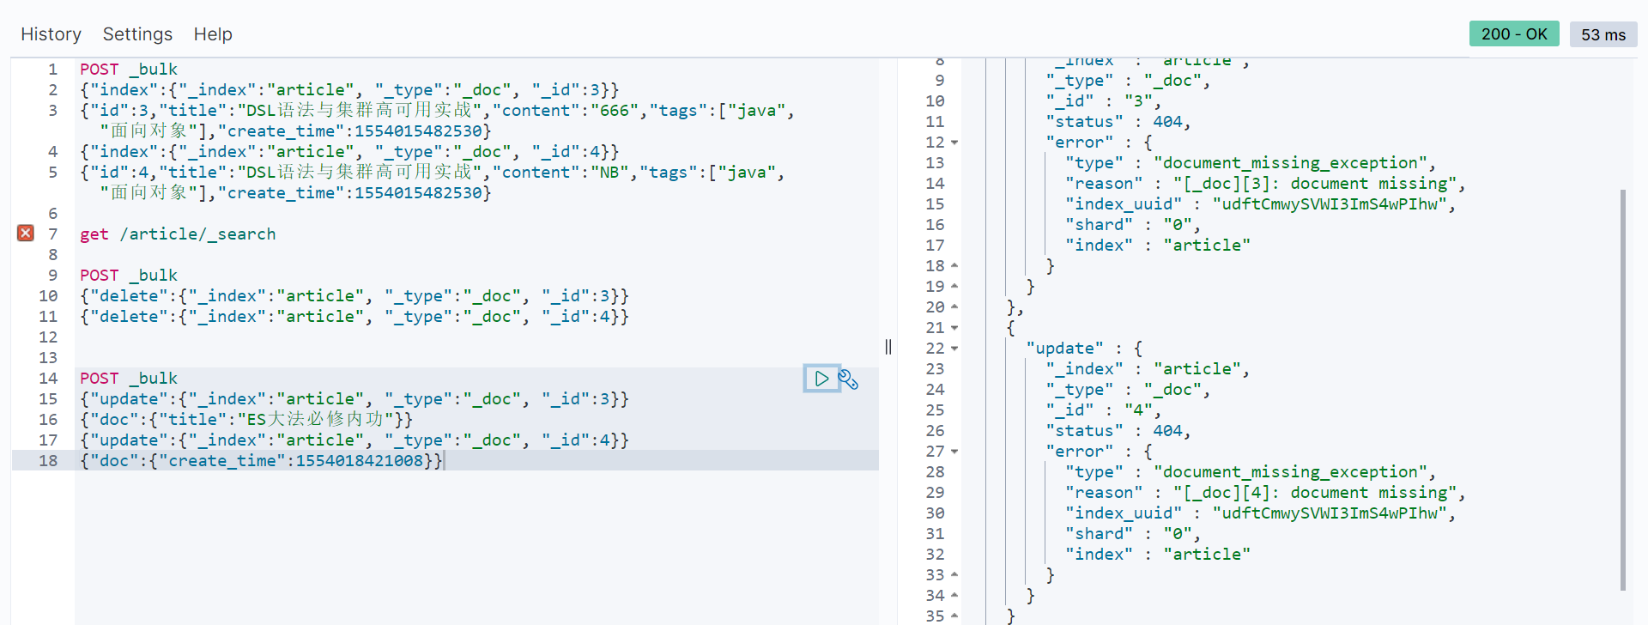Click "status" : 404 on output line 11
The height and width of the screenshot is (625, 1648).
(1118, 122)
